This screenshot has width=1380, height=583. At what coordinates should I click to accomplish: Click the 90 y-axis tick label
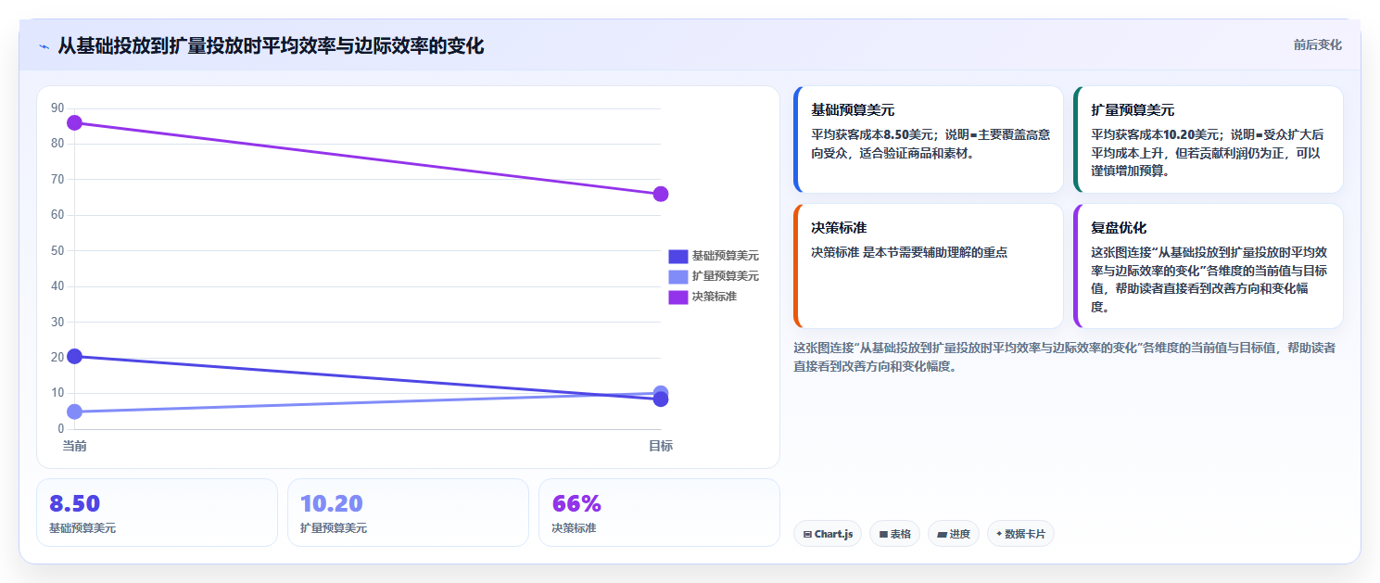[x=57, y=108]
